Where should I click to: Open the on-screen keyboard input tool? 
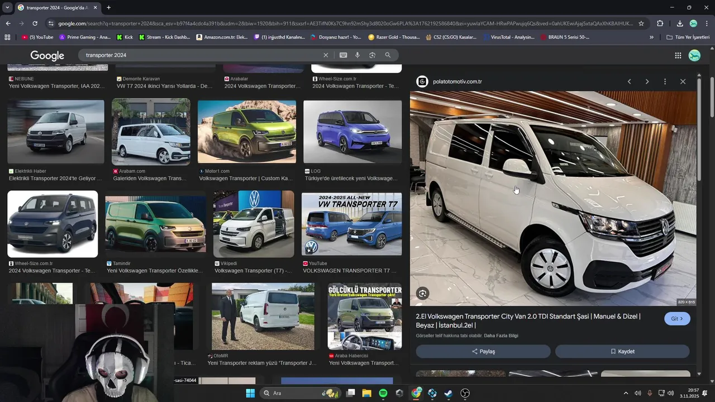343,55
